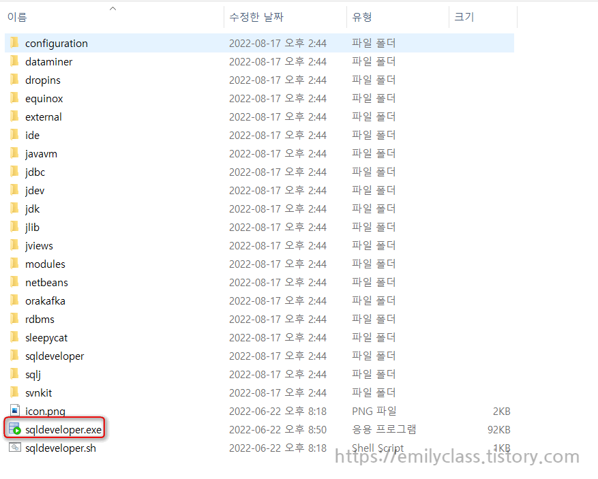Select the javavm folder name
This screenshot has width=598, height=479.
point(41,154)
